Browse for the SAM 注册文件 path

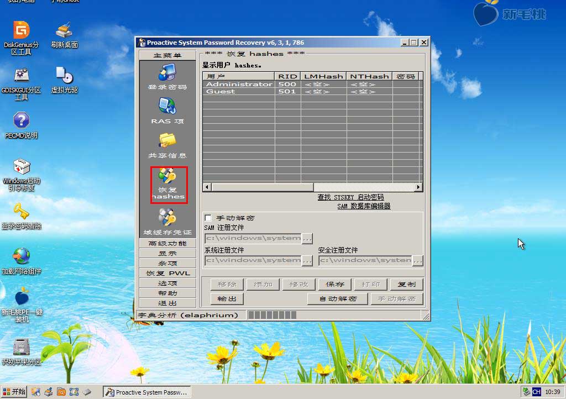coord(307,239)
